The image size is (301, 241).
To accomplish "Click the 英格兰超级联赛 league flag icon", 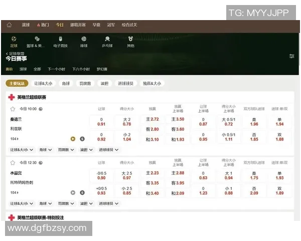I will [12, 97].
